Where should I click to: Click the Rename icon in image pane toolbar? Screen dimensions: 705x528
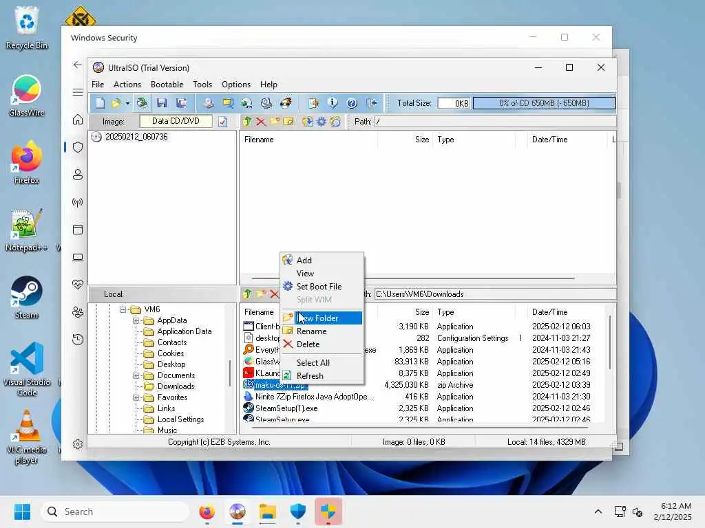[288, 121]
